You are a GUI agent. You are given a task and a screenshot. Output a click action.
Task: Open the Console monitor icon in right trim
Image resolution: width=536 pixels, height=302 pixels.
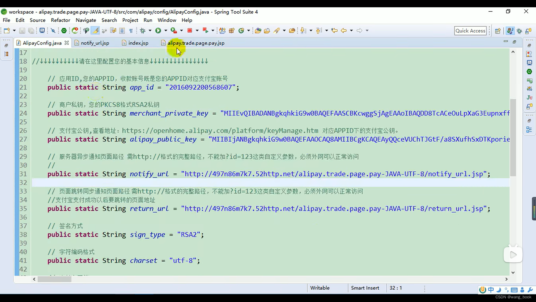(x=529, y=63)
